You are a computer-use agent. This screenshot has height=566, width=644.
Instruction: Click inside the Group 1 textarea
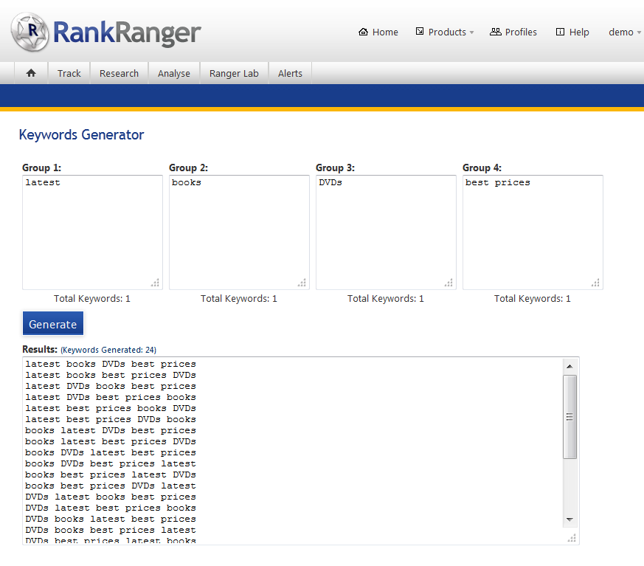(92, 232)
